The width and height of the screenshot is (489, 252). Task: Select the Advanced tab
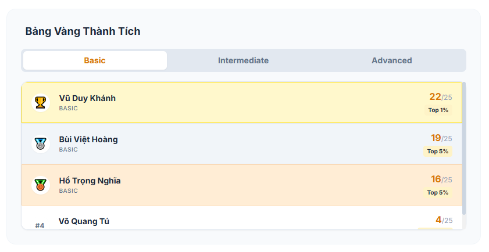(x=391, y=60)
